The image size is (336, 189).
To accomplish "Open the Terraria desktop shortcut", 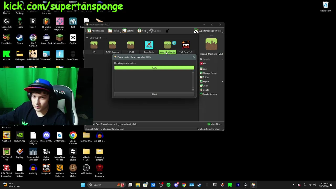I will [x=20, y=23].
